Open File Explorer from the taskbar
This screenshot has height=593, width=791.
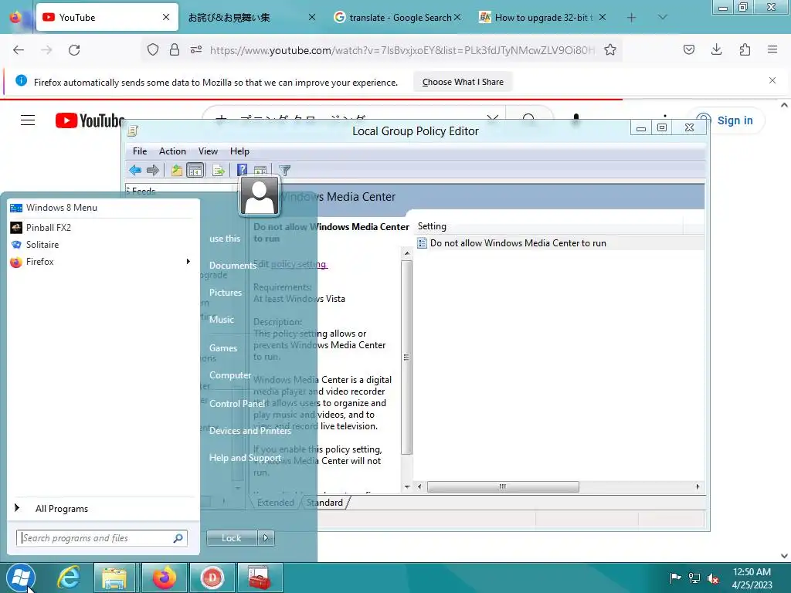point(114,578)
